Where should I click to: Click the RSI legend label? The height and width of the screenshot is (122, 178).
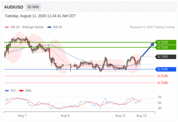pos(13,91)
